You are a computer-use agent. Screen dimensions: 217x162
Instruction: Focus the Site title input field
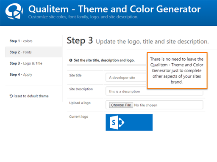tap(126, 77)
